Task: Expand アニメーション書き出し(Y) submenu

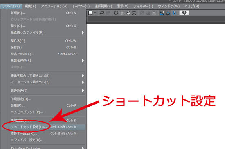Action: tap(44, 82)
